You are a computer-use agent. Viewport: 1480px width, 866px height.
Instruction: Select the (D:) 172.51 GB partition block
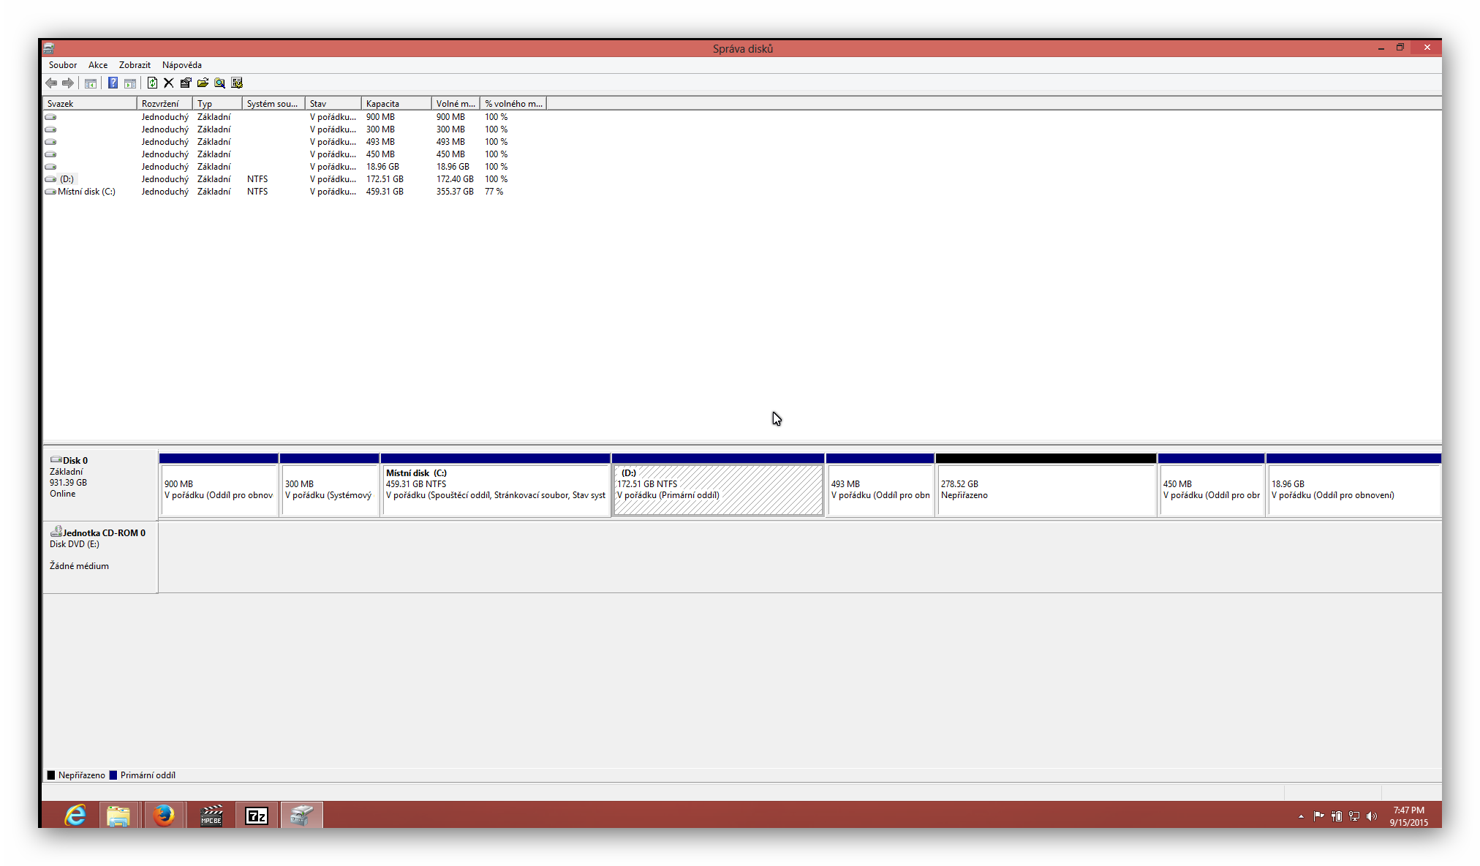click(717, 489)
